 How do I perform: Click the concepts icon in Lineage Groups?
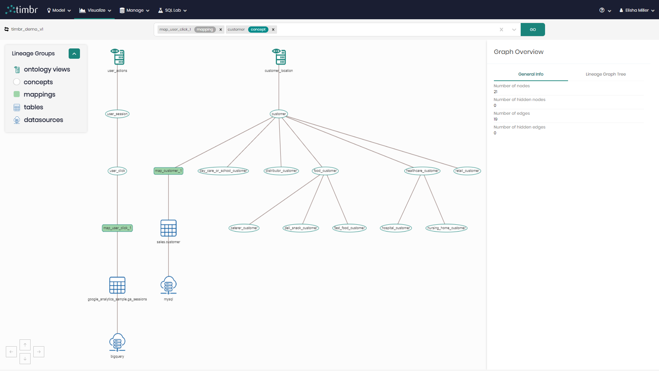16,82
